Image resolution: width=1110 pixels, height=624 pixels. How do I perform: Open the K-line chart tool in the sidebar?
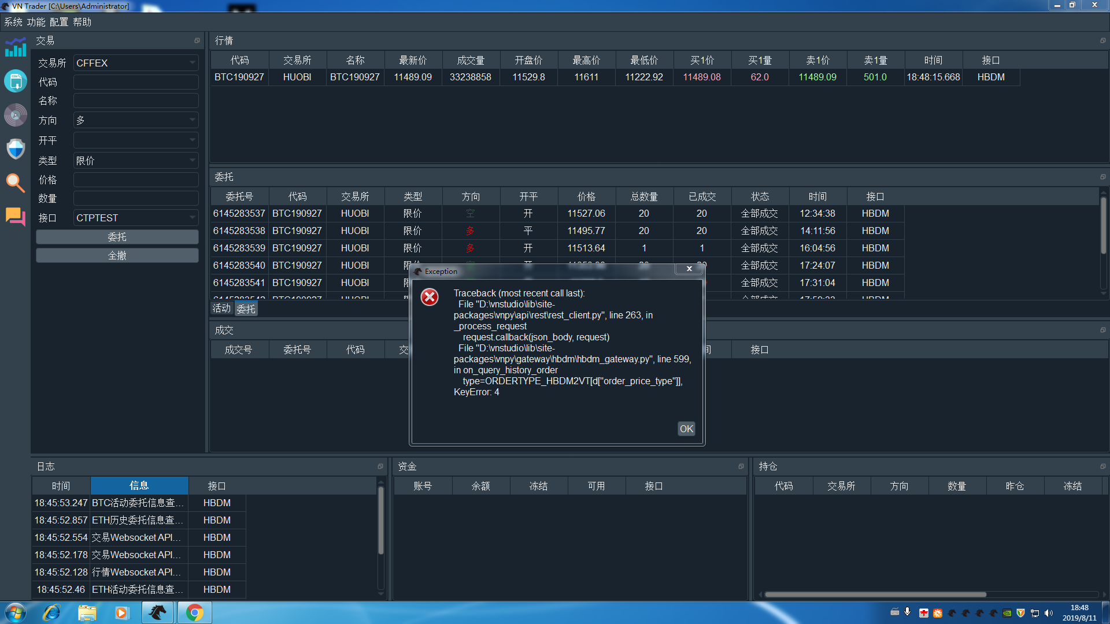tap(16, 47)
